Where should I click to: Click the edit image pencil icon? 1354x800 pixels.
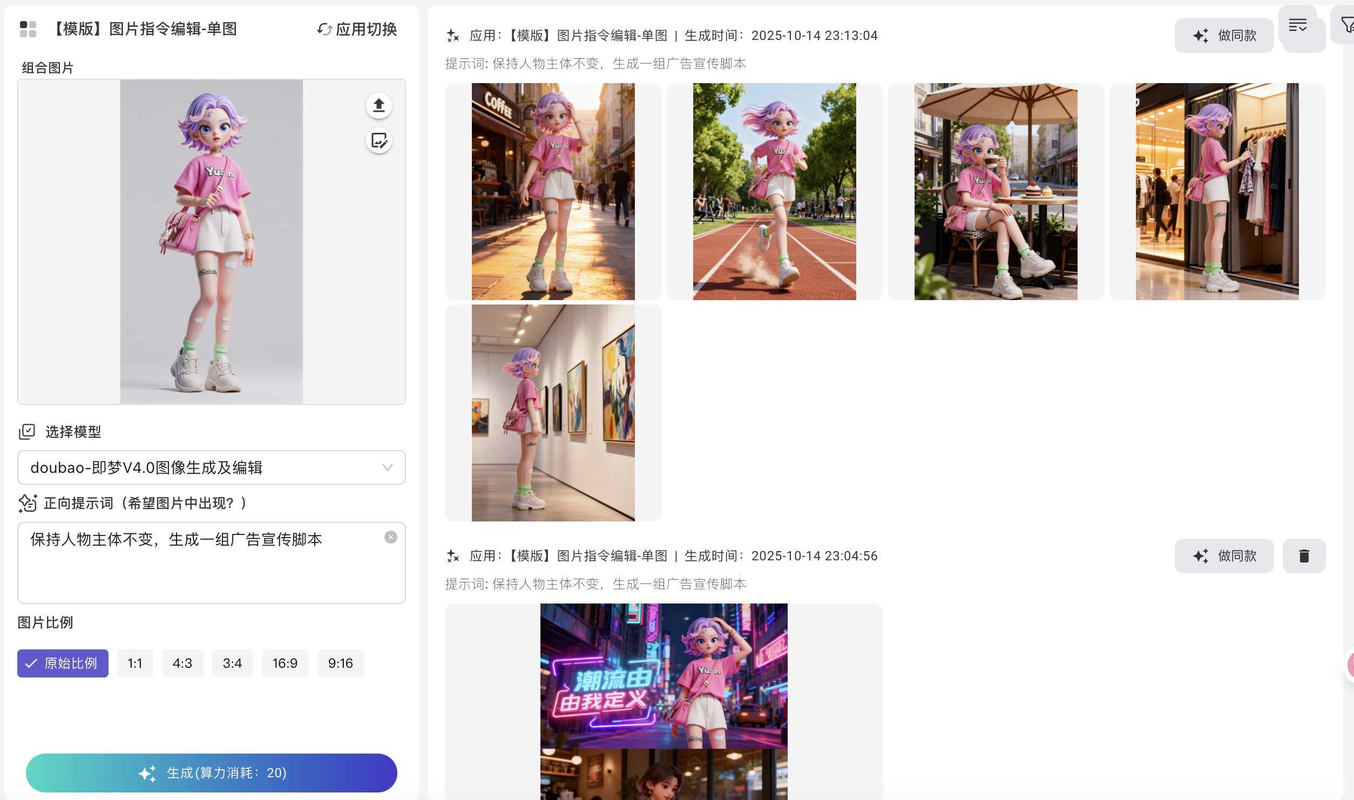378,141
